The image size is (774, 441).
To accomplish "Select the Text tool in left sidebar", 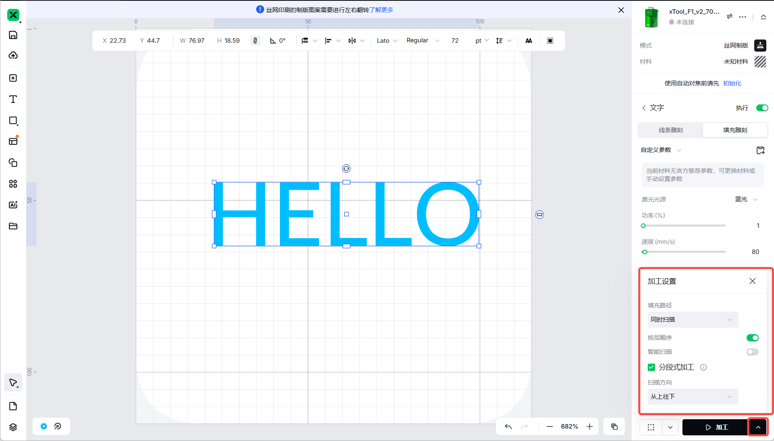I will 13,99.
